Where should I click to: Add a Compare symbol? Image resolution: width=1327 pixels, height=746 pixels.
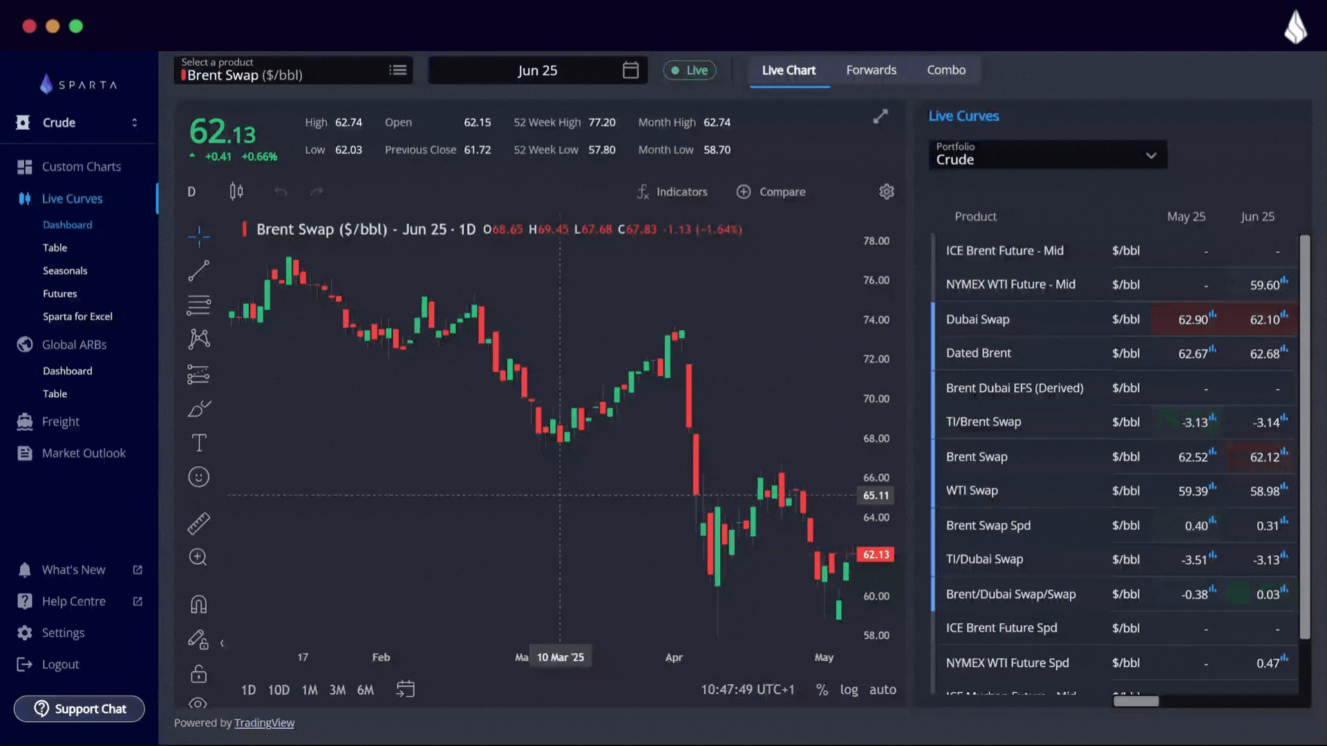pos(771,191)
